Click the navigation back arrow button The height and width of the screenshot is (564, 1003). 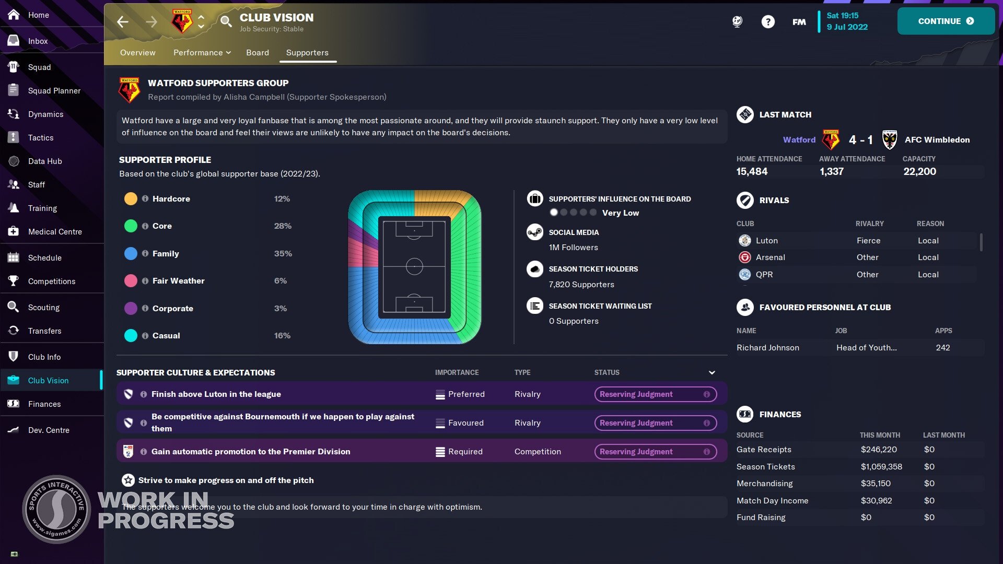(x=122, y=21)
